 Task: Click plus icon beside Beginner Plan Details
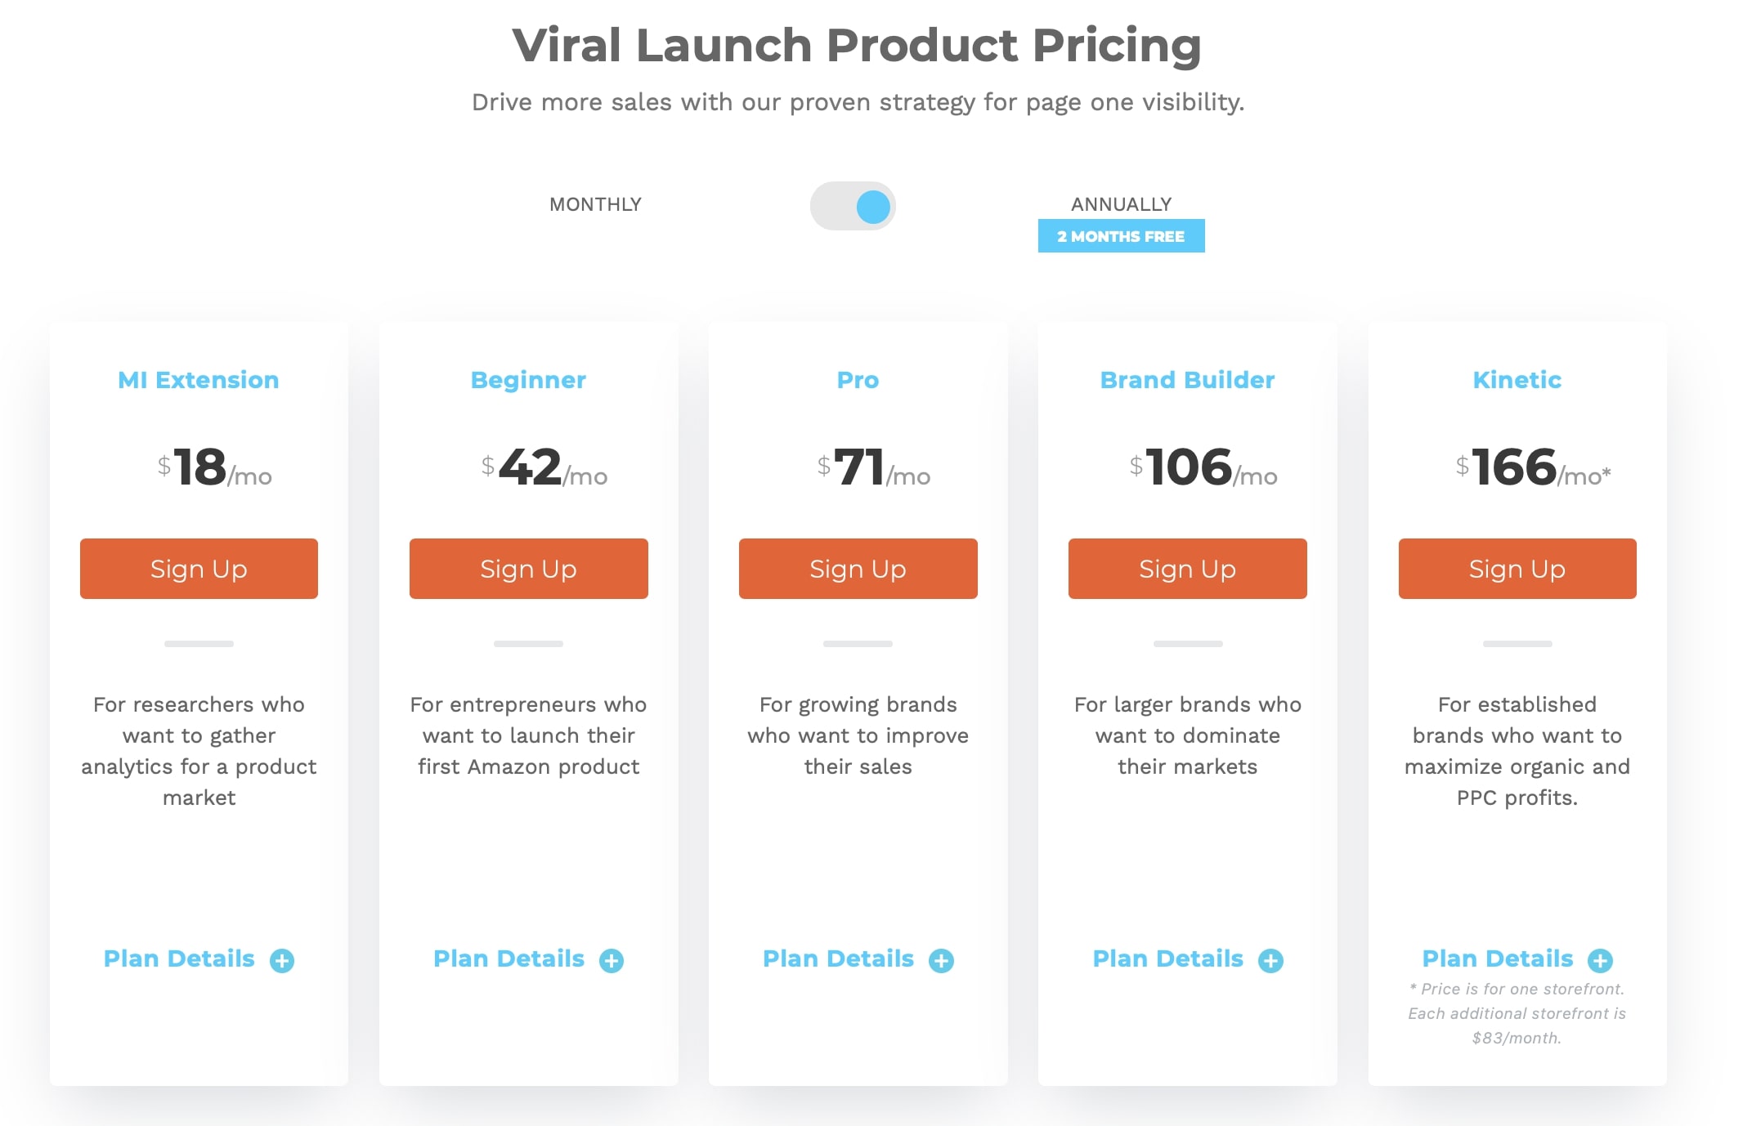pos(612,960)
